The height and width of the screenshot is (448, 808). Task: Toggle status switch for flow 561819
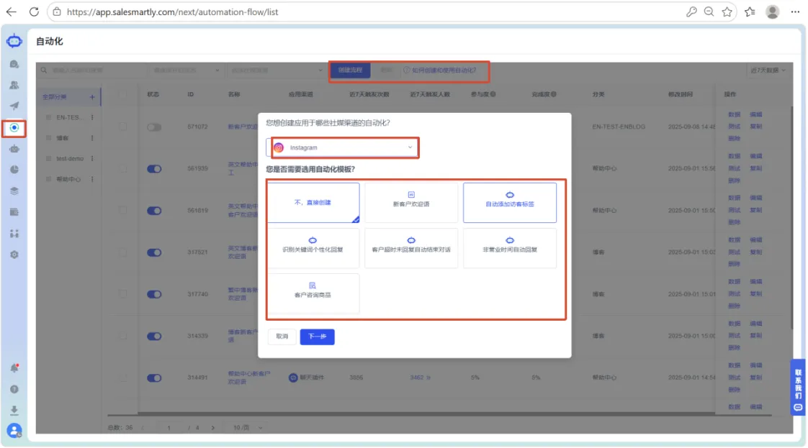(154, 211)
